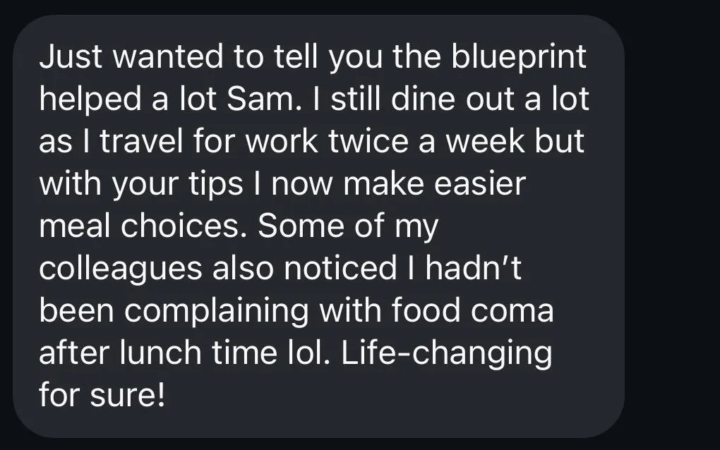Click the word "travel" in the bubble
Viewport: 720px width, 450px height.
(141, 141)
